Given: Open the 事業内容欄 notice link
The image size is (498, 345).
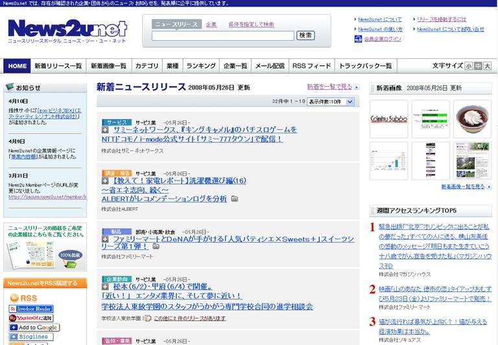Looking at the screenshot, I should pyautogui.click(x=24, y=157).
